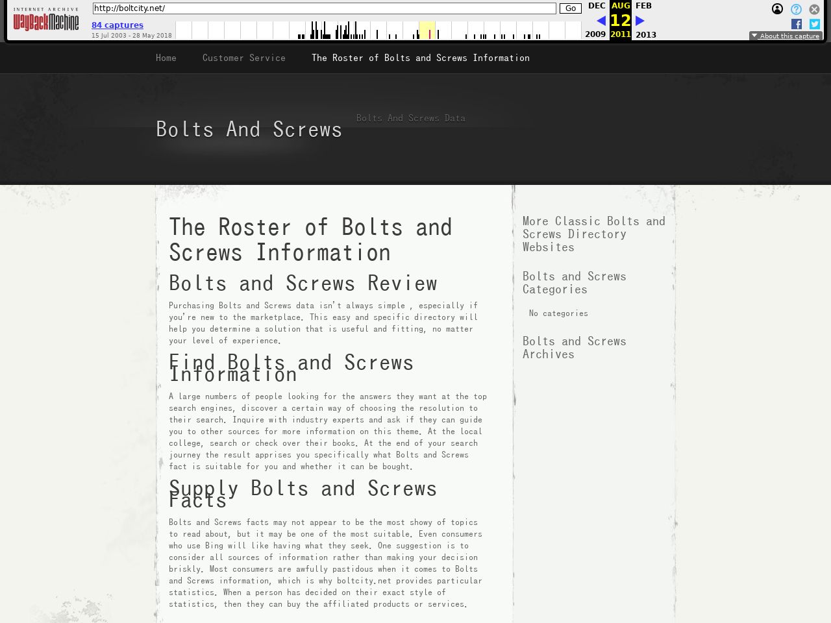Focus the Wayback URL input field
This screenshot has height=623, width=831.
click(x=324, y=8)
